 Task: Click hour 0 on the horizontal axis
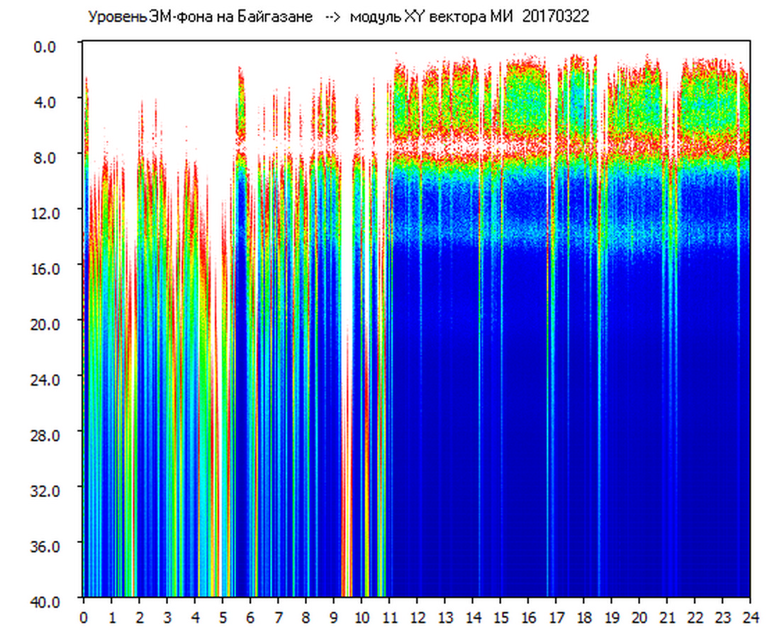(x=84, y=617)
